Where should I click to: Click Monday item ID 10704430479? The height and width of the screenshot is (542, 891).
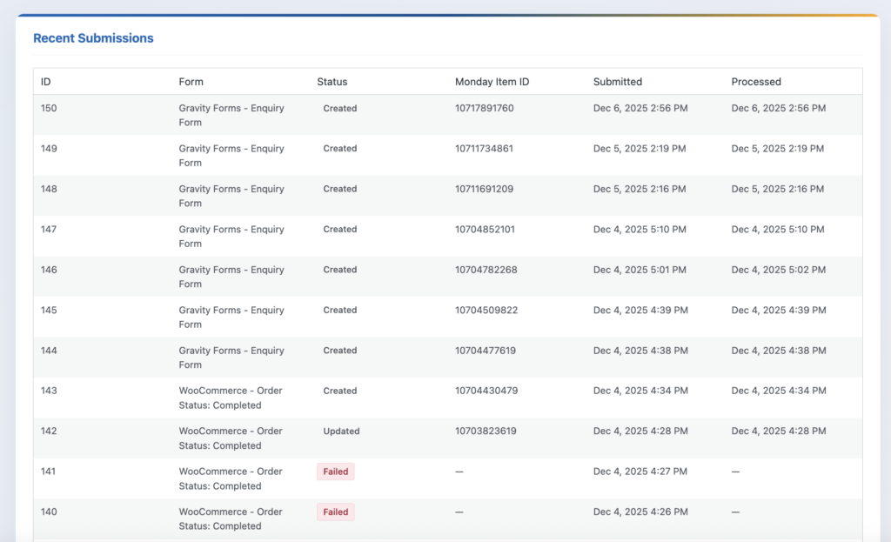point(486,391)
